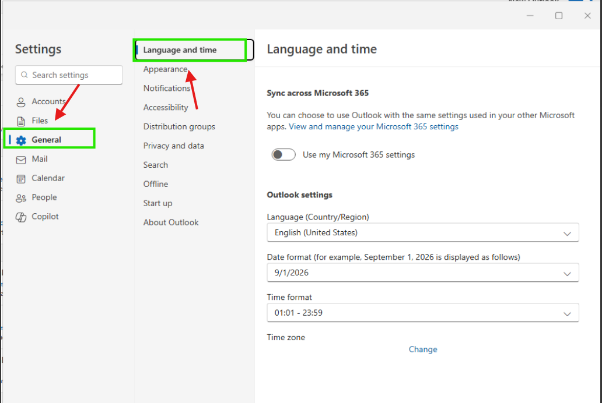The width and height of the screenshot is (602, 403).
Task: Open the Mail settings category
Action: click(x=40, y=159)
